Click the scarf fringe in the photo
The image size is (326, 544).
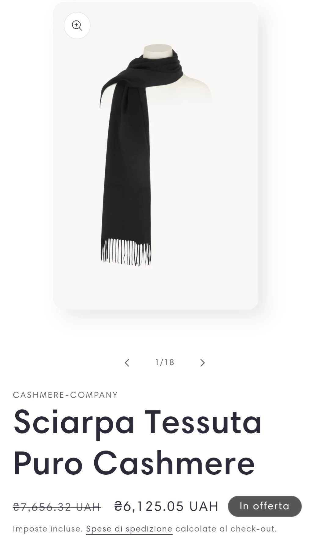pyautogui.click(x=126, y=252)
